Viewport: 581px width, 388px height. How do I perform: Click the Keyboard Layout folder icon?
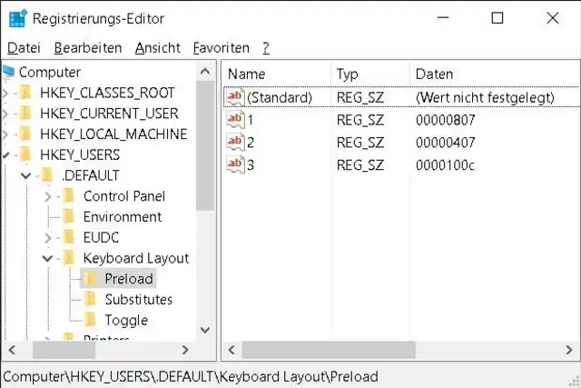69,258
